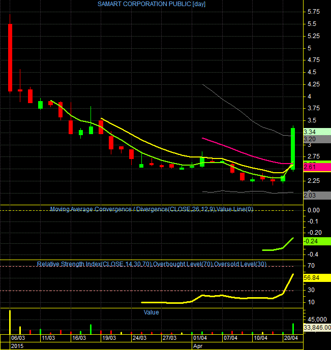Click the 07/04 date label
Screen dimensions: 331x350
(x=230, y=338)
